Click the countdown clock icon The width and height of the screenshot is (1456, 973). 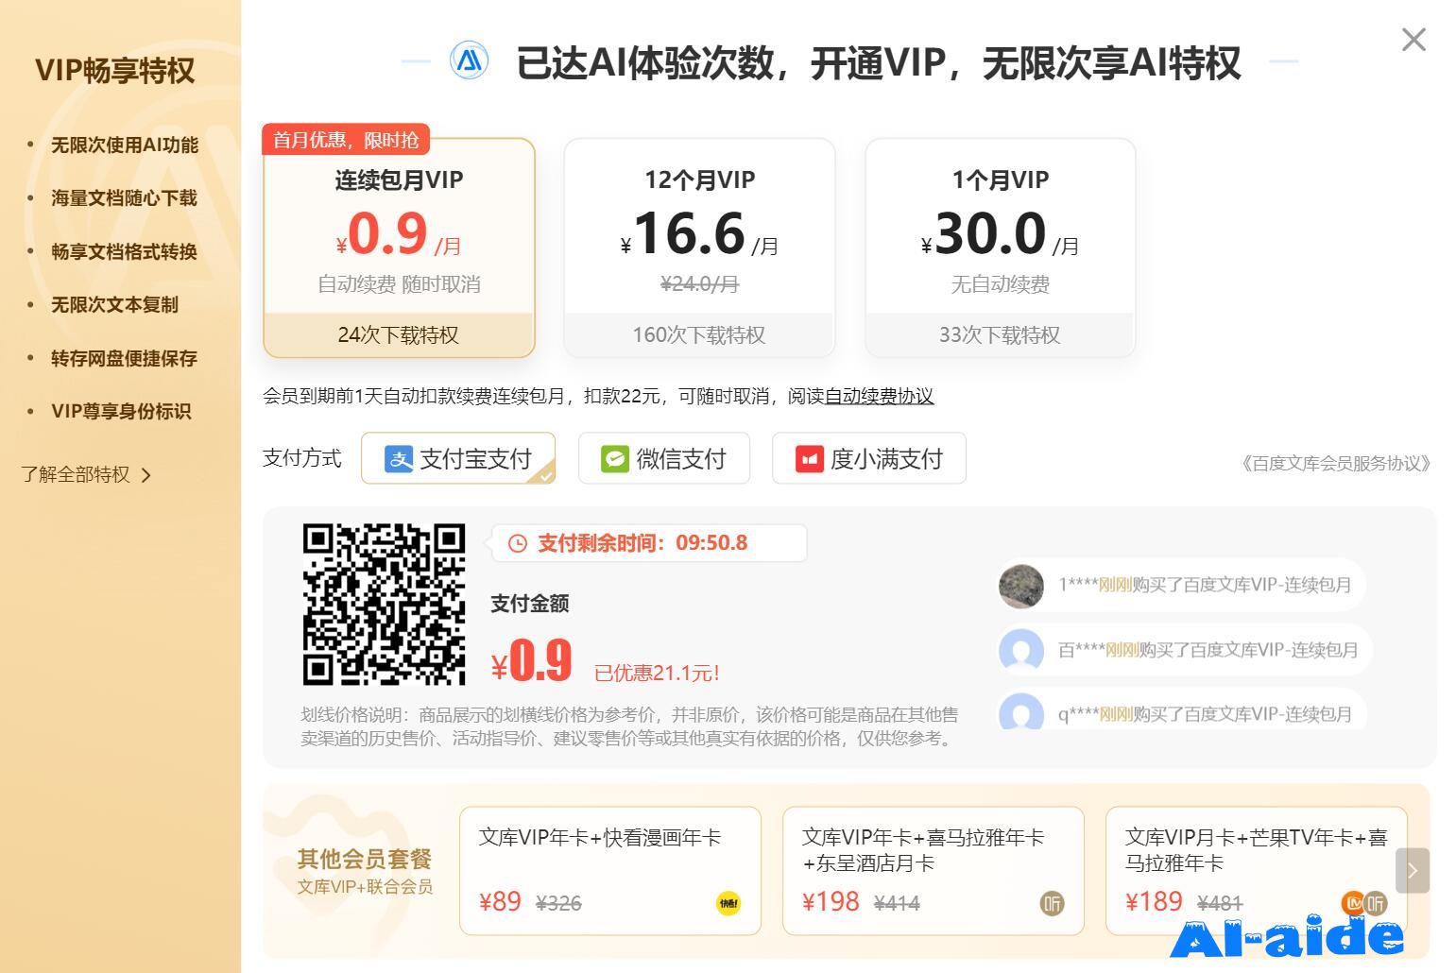[518, 543]
